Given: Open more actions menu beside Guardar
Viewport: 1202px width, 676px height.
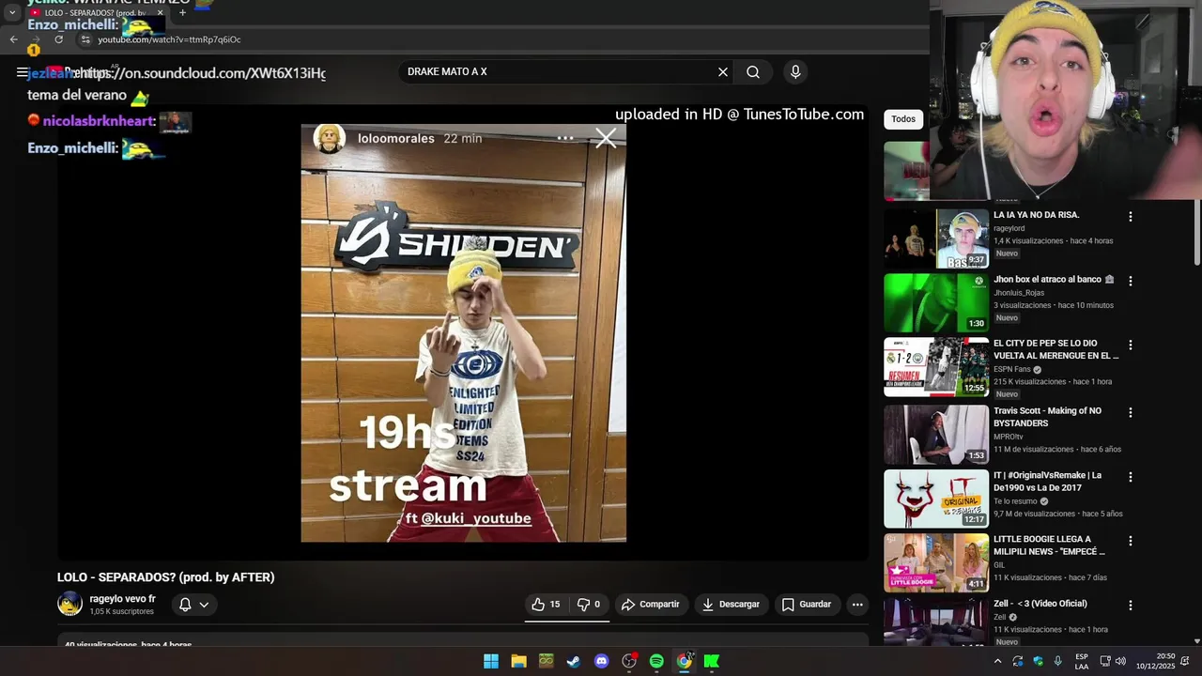Looking at the screenshot, I should (857, 605).
